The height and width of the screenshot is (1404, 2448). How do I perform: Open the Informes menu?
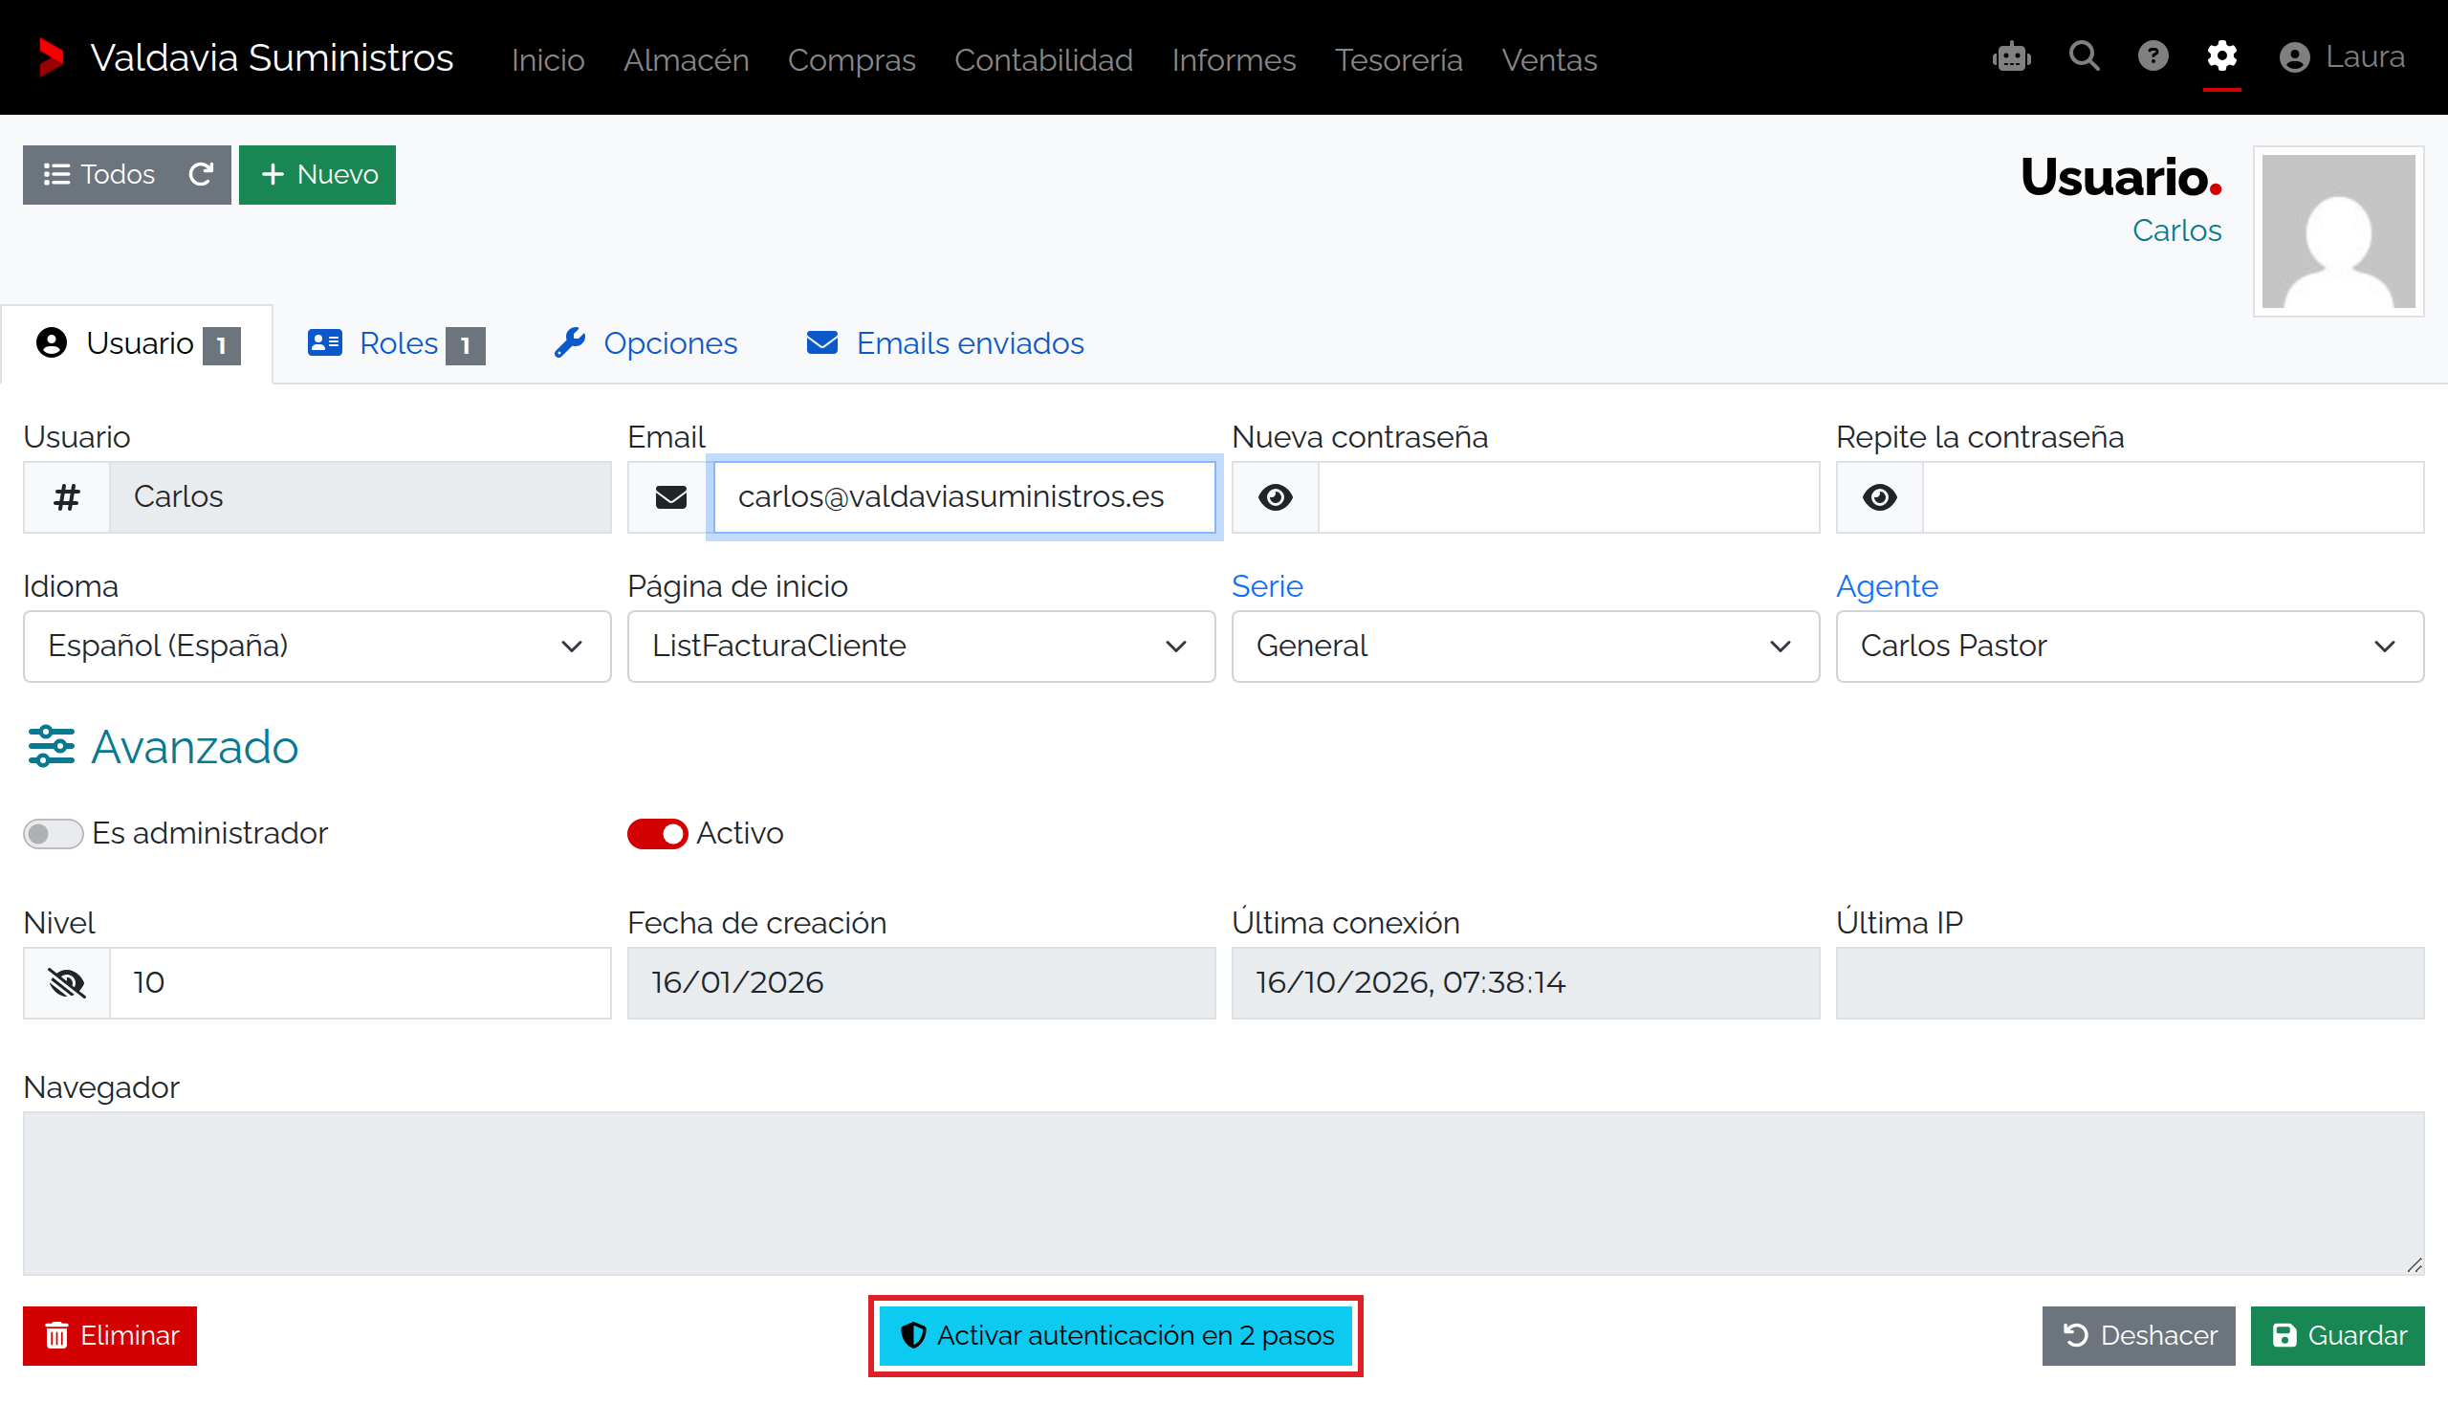pos(1234,60)
